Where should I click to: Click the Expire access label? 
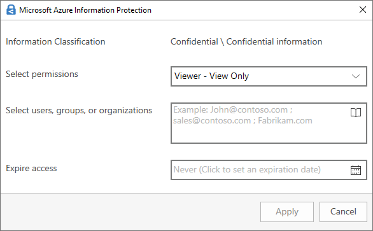[31, 169]
